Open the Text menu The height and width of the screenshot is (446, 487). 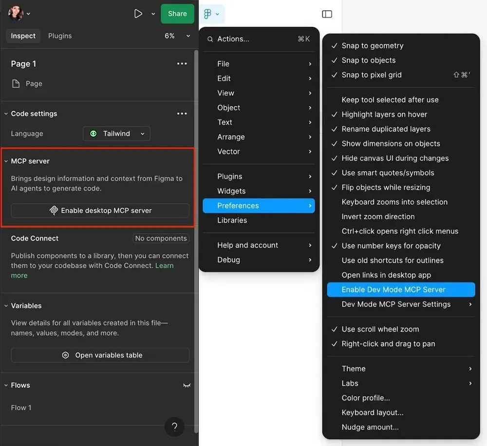(x=259, y=122)
